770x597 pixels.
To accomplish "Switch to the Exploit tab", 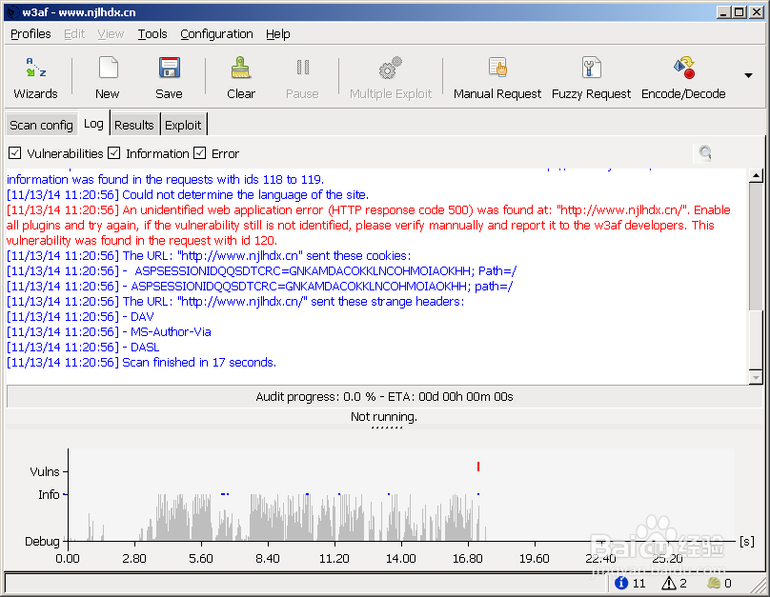I will click(x=183, y=125).
